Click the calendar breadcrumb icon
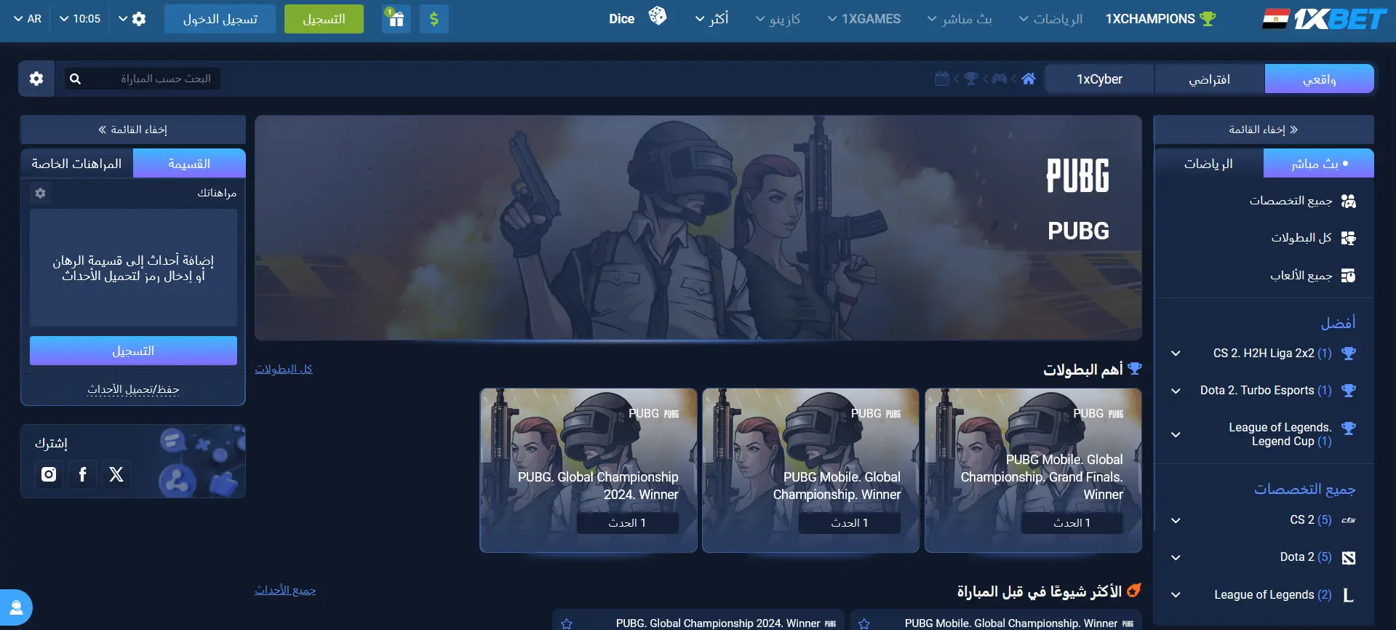The height and width of the screenshot is (630, 1396). [942, 79]
